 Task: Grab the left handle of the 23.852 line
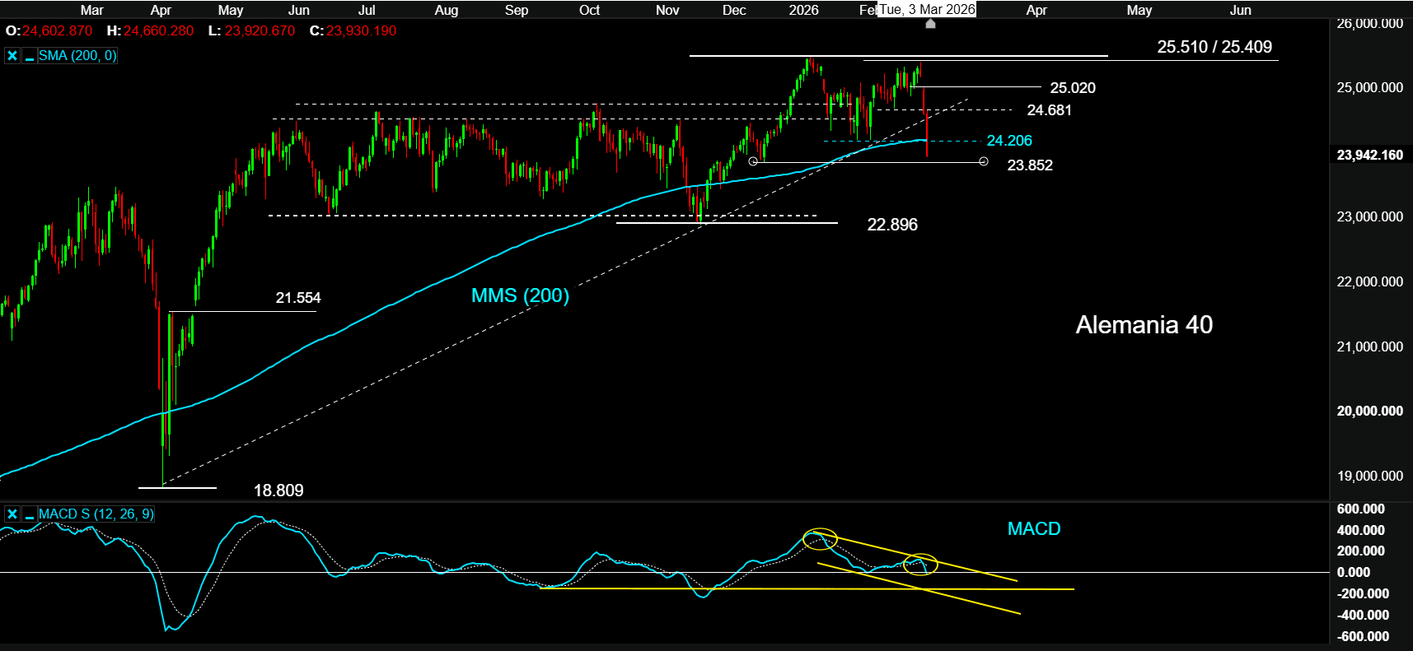(x=753, y=161)
